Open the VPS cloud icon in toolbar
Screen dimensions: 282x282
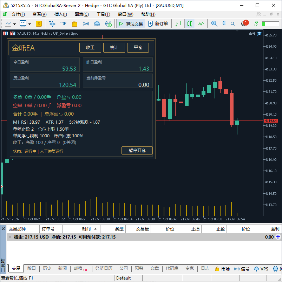[97, 24]
